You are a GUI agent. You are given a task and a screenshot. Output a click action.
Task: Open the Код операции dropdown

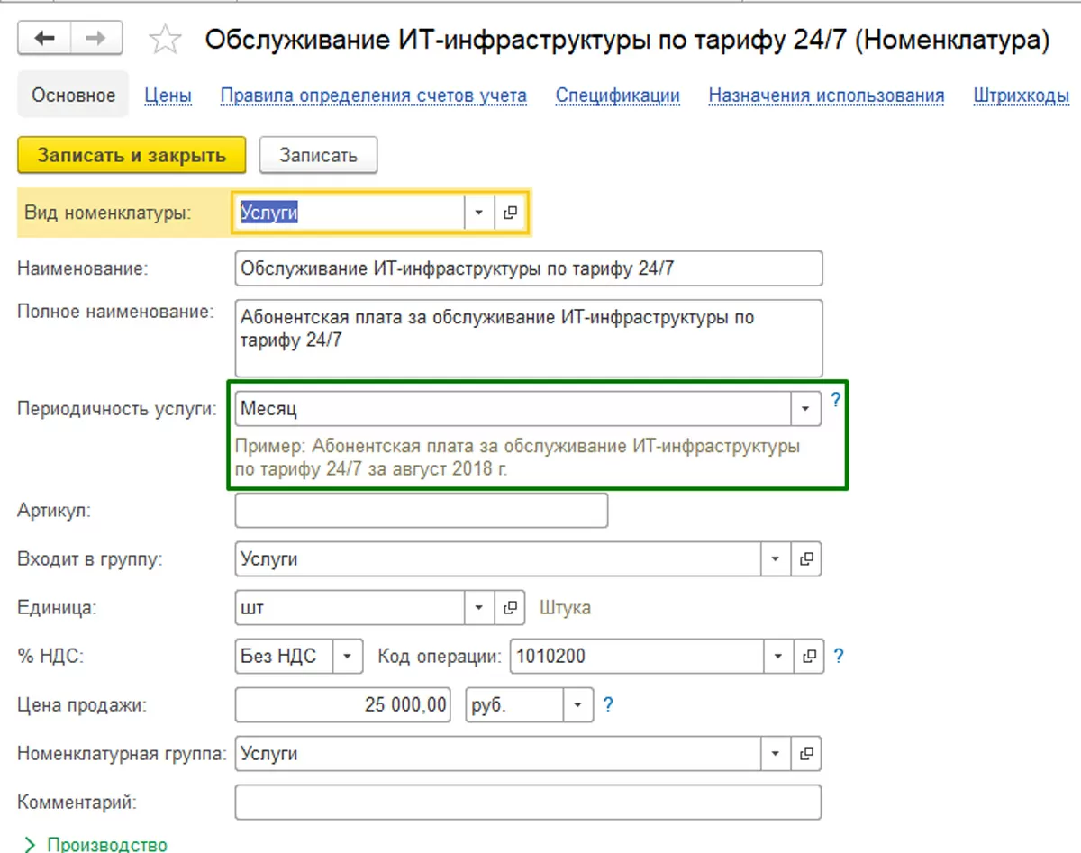point(778,657)
